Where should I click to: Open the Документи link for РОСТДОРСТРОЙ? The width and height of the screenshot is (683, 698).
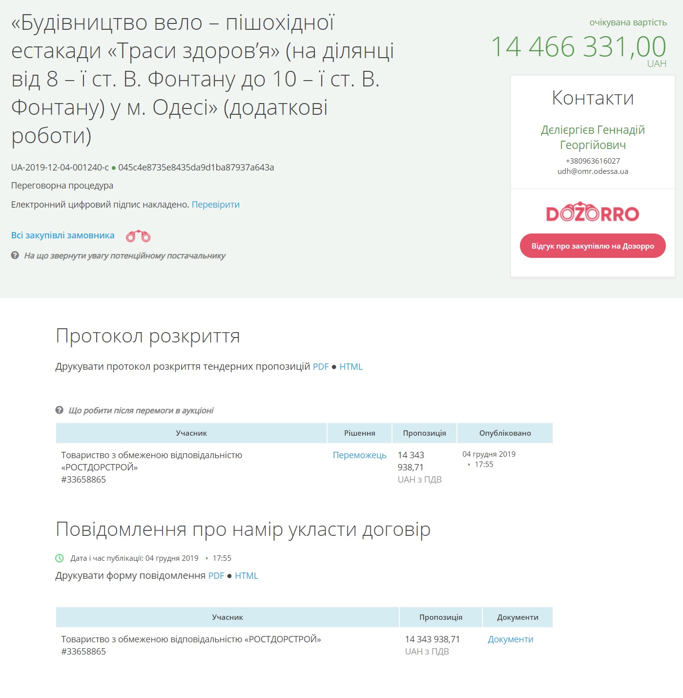pyautogui.click(x=510, y=639)
